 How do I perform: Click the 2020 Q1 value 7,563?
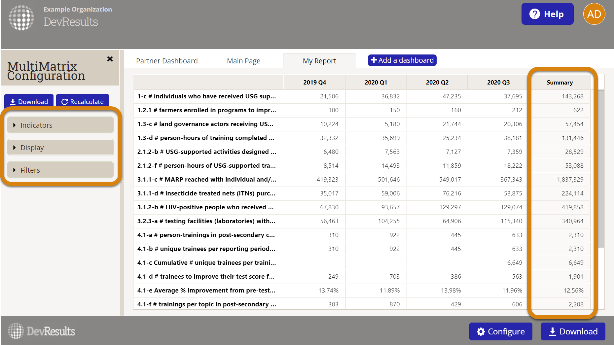click(x=392, y=152)
